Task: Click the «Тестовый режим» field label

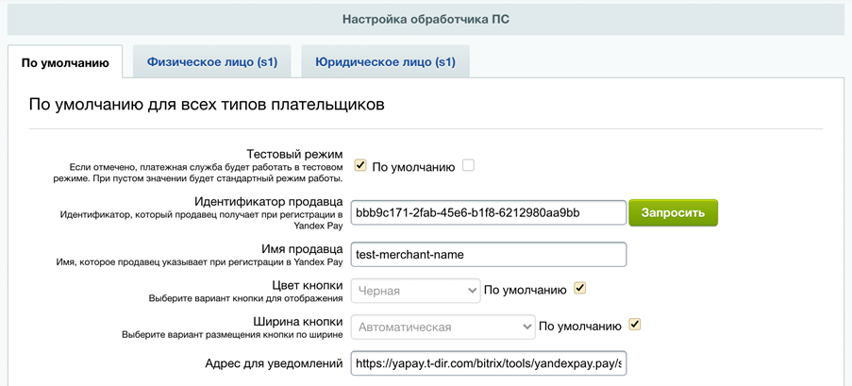Action: pos(288,154)
